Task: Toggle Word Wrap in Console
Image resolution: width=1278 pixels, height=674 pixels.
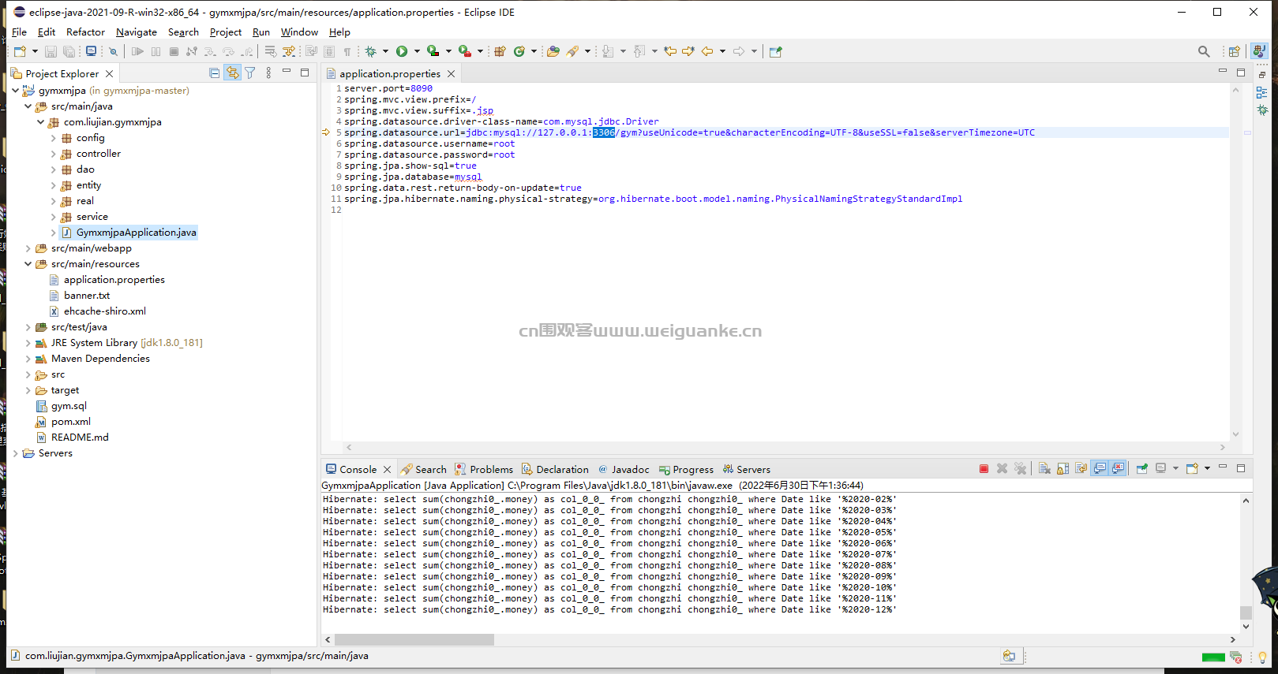Action: coord(1081,469)
